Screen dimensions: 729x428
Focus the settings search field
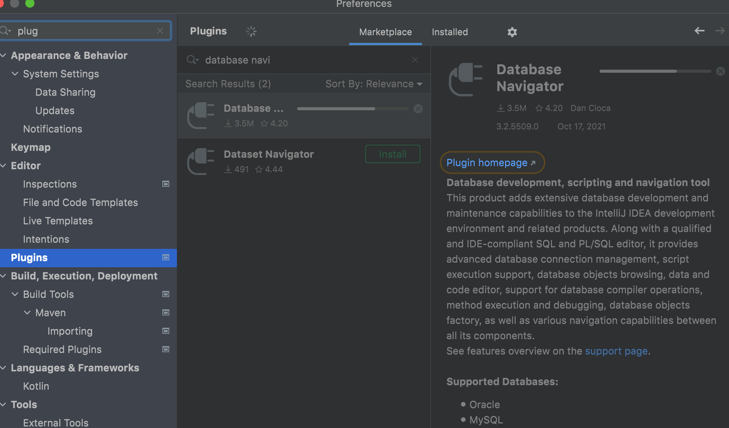pos(86,31)
